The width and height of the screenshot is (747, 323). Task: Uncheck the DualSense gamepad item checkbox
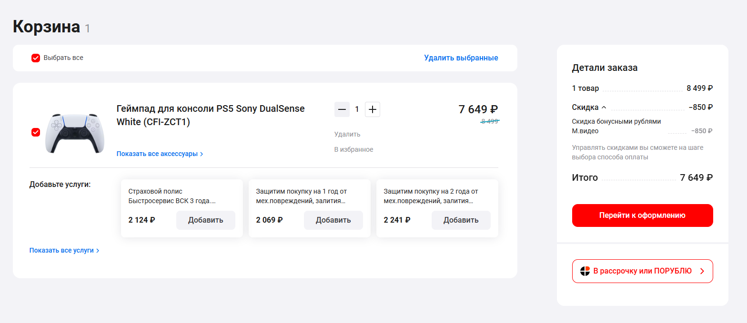click(x=36, y=132)
